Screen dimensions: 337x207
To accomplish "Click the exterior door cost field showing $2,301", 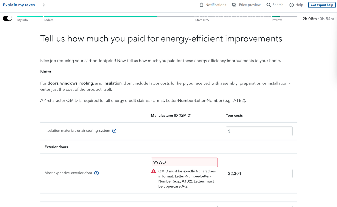I will [259, 173].
